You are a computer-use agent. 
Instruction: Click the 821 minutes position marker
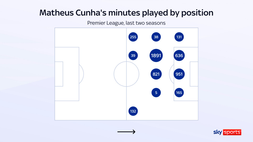[156, 74]
